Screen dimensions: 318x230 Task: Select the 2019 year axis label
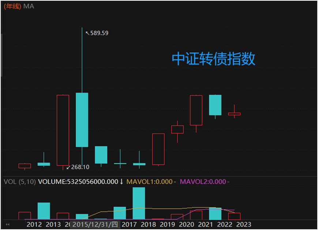[x=167, y=225]
